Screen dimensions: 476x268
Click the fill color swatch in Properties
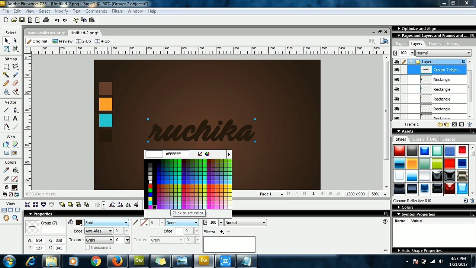tap(79, 223)
